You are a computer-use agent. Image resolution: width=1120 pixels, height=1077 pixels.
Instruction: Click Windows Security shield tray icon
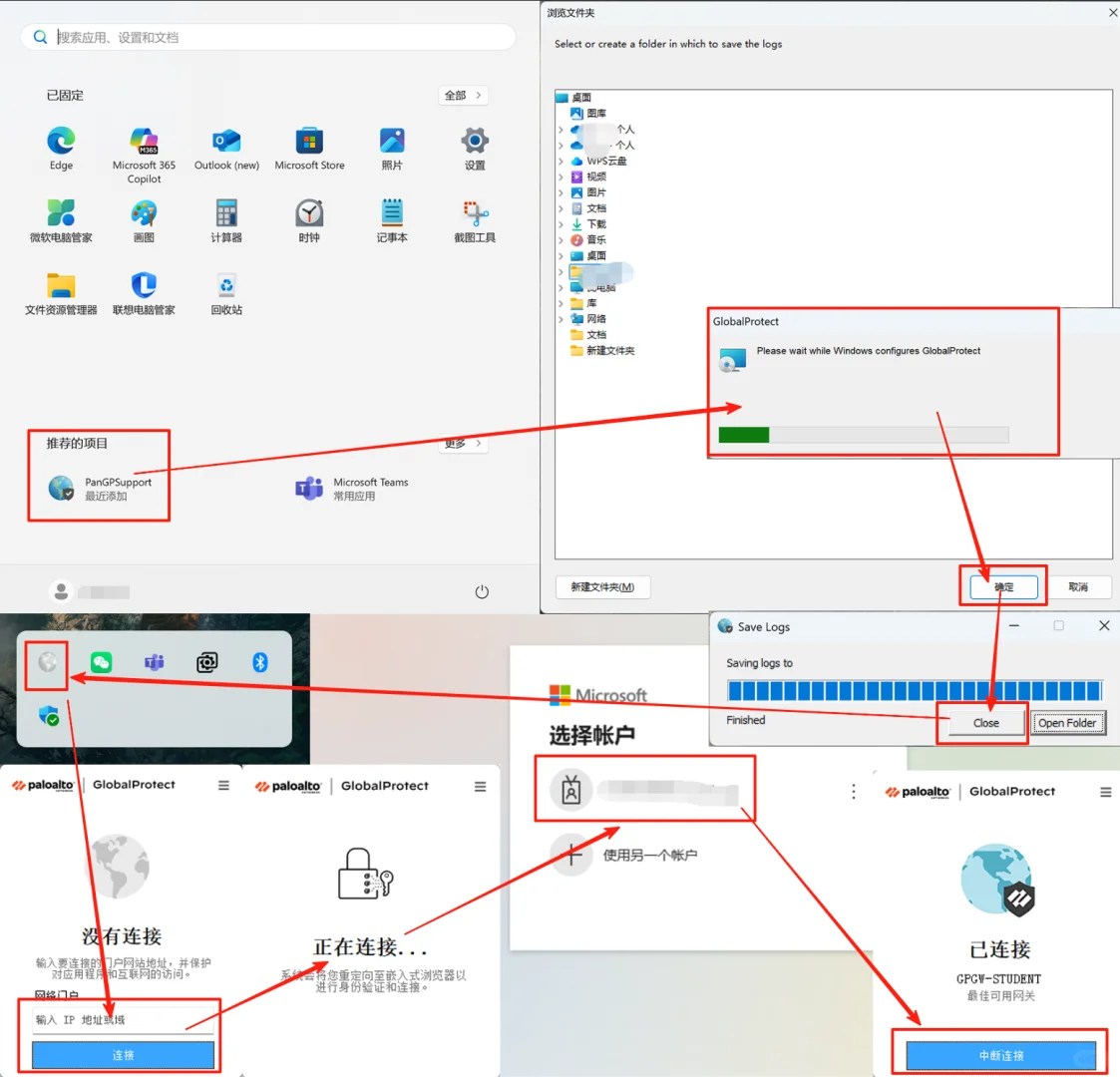pyautogui.click(x=49, y=715)
